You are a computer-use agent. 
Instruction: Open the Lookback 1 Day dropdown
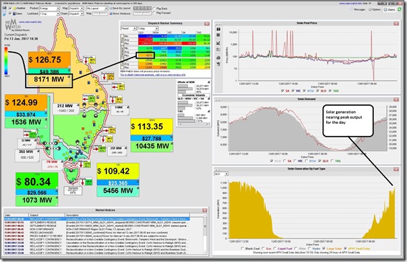pyautogui.click(x=49, y=13)
